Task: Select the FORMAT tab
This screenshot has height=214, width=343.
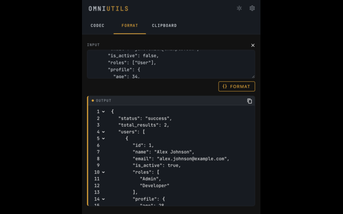Action: coord(130,26)
